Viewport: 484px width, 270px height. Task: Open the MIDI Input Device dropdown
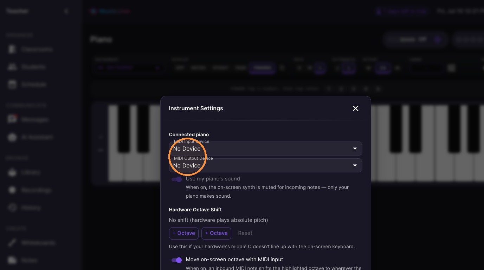[265, 149]
